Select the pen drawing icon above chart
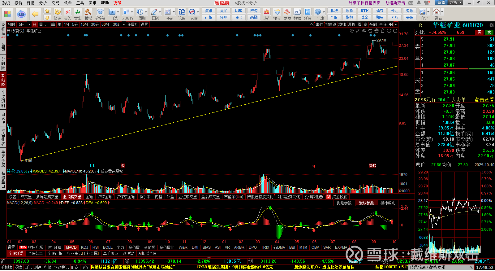Viewport: 495px width, 271px height. (358, 31)
